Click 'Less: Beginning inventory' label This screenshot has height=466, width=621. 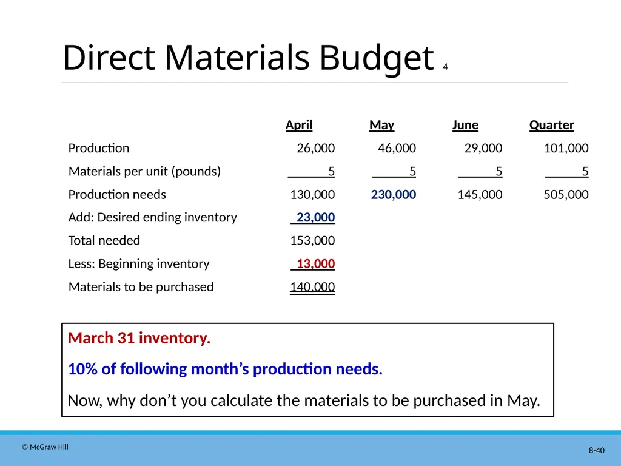(x=139, y=264)
